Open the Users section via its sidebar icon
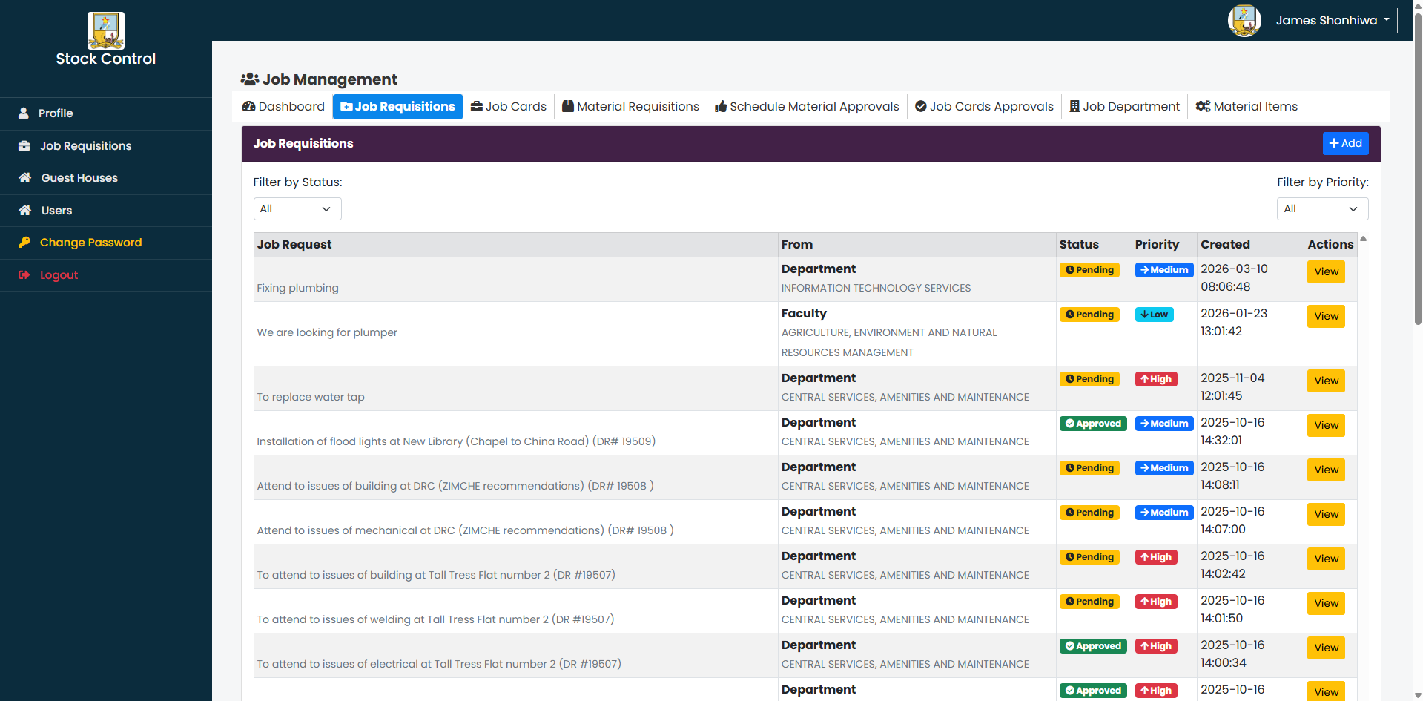The height and width of the screenshot is (701, 1423). (x=23, y=210)
